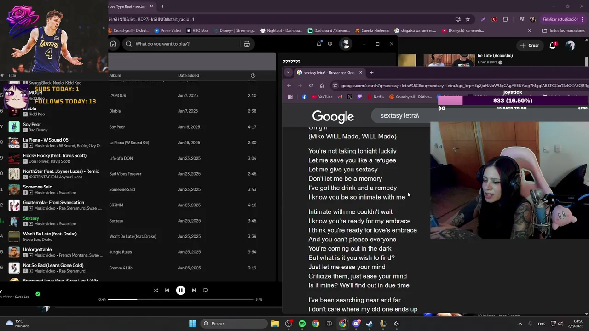Toggle Spotify shuffle mode
This screenshot has width=589, height=331.
[156, 290]
